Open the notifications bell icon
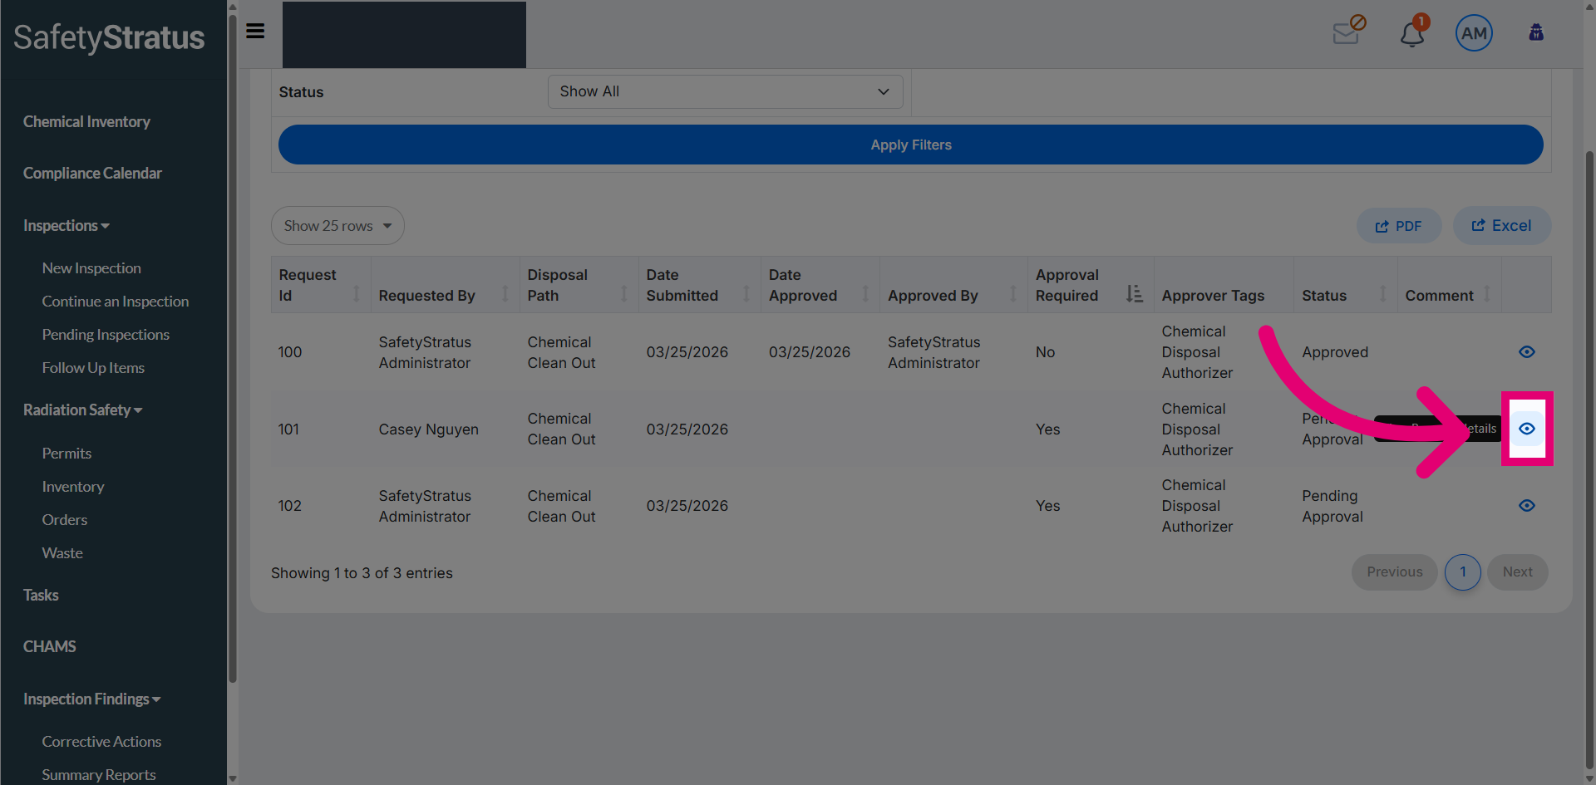The height and width of the screenshot is (785, 1596). pyautogui.click(x=1412, y=33)
